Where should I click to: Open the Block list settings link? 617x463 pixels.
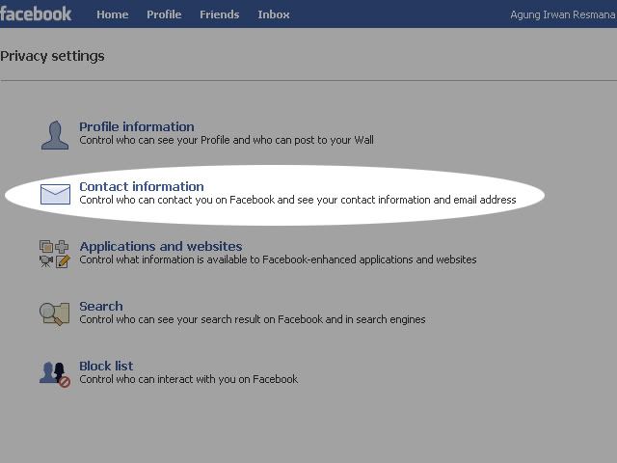point(106,366)
